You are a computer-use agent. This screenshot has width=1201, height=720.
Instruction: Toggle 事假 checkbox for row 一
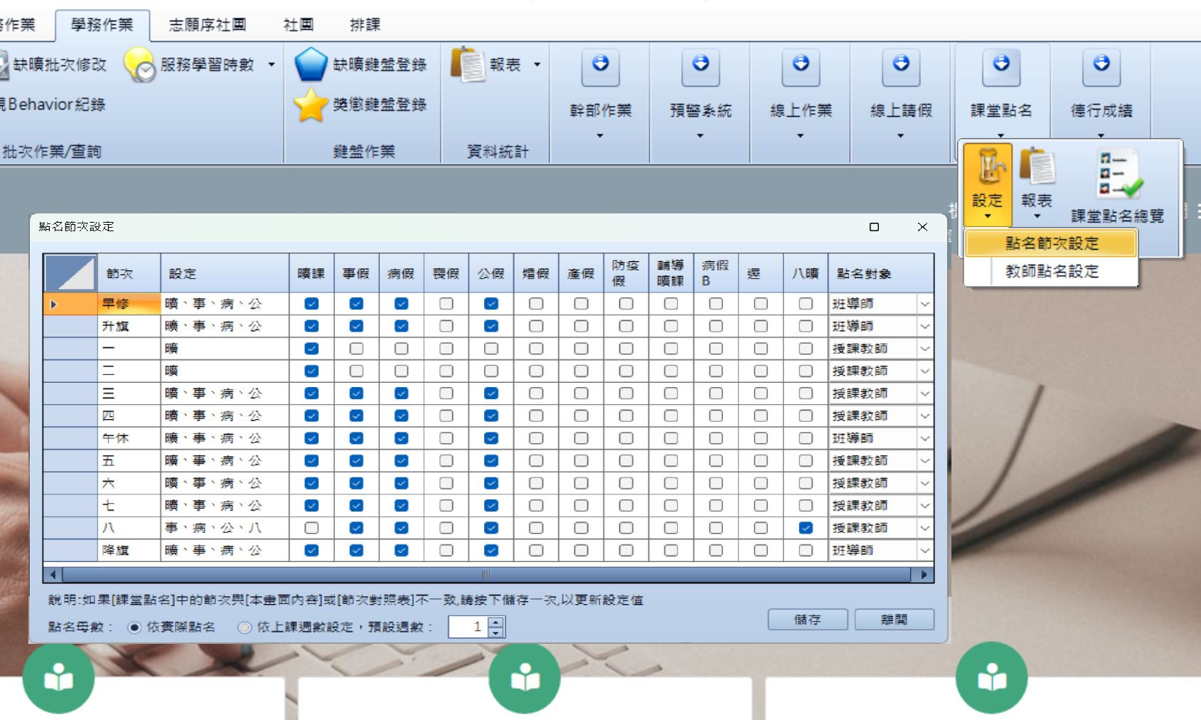[x=356, y=349]
